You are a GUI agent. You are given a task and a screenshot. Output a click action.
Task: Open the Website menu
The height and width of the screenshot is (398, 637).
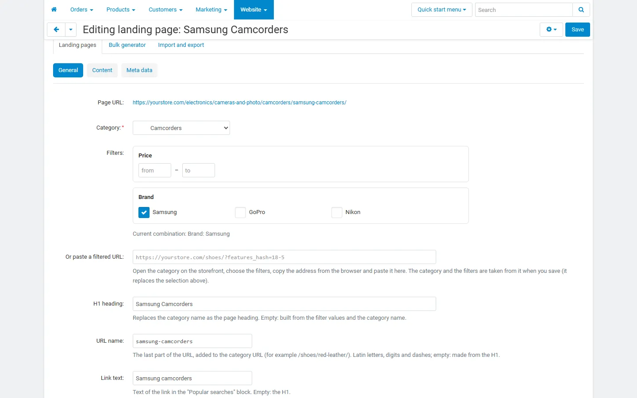254,10
